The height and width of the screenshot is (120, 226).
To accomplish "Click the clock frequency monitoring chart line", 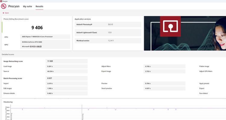I will 118,109.
